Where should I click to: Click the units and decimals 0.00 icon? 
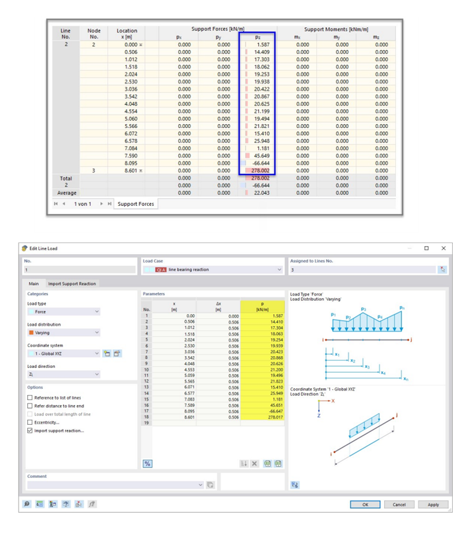pyautogui.click(x=40, y=504)
